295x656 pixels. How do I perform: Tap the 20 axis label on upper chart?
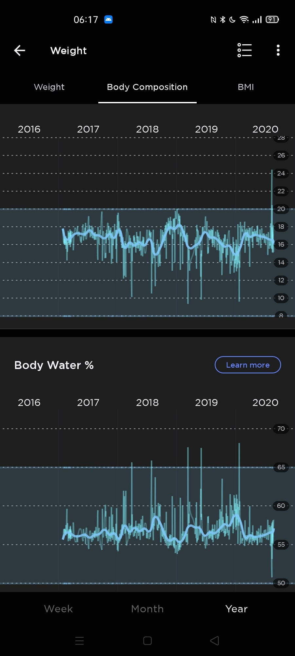(x=281, y=209)
